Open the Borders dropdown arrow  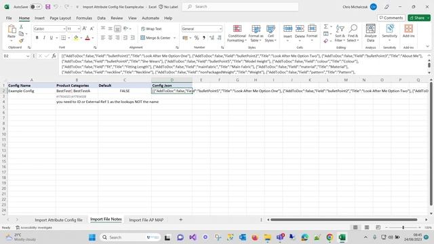(68, 38)
